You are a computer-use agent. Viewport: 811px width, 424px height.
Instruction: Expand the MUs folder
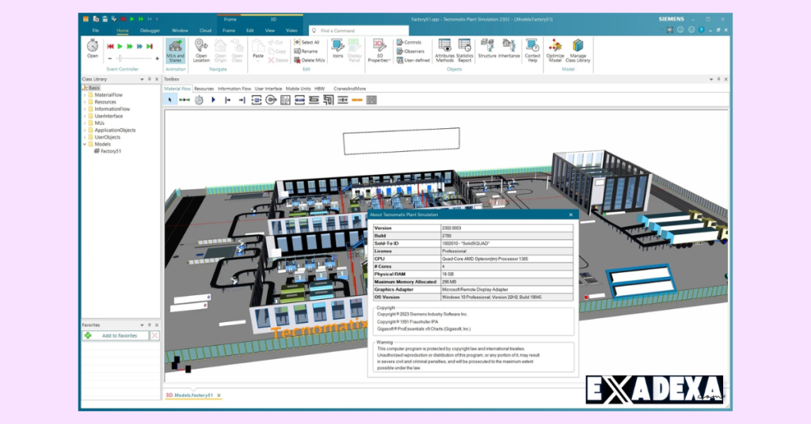(x=85, y=123)
